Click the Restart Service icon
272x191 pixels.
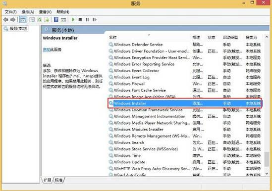tap(95, 20)
